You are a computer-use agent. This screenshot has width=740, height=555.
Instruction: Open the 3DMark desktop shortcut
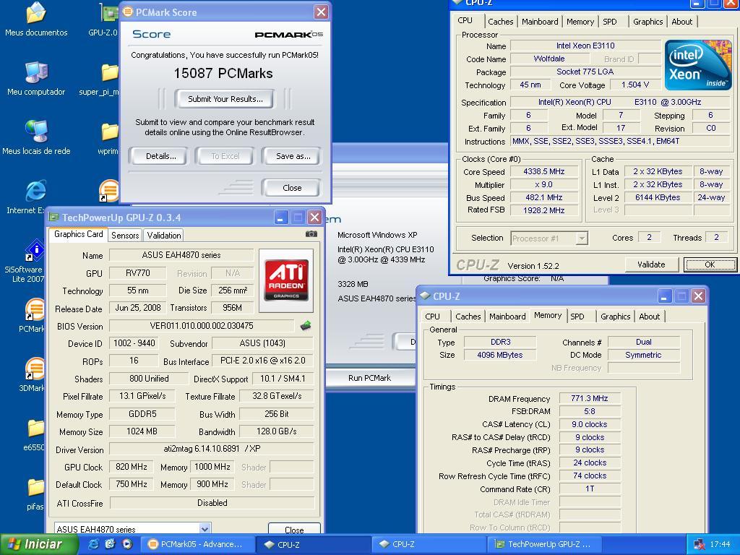[x=35, y=369]
